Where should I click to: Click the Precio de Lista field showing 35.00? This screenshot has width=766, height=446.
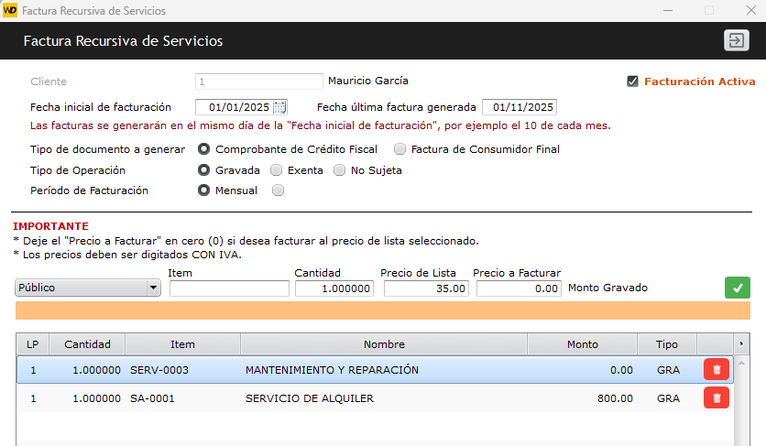(426, 288)
